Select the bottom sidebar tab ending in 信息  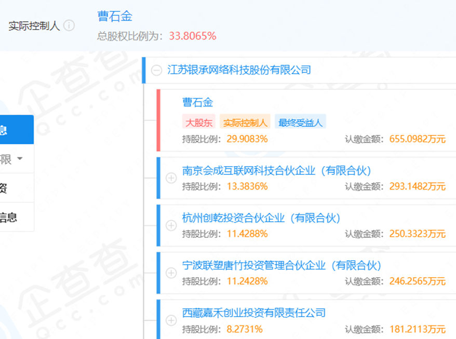(x=16, y=217)
